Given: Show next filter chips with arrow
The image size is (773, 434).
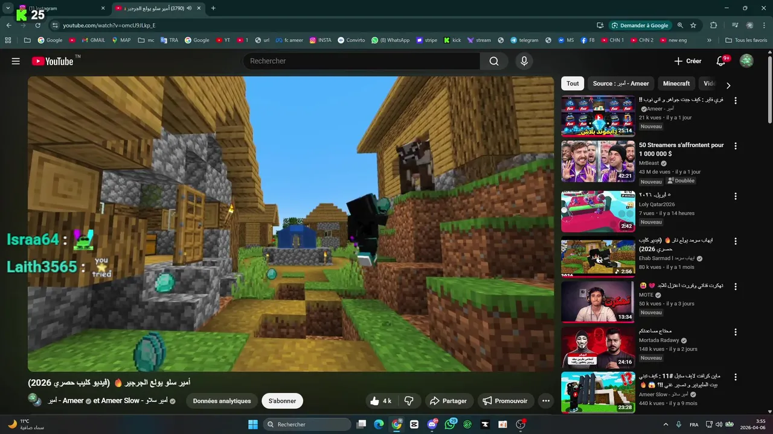Looking at the screenshot, I should tap(728, 85).
